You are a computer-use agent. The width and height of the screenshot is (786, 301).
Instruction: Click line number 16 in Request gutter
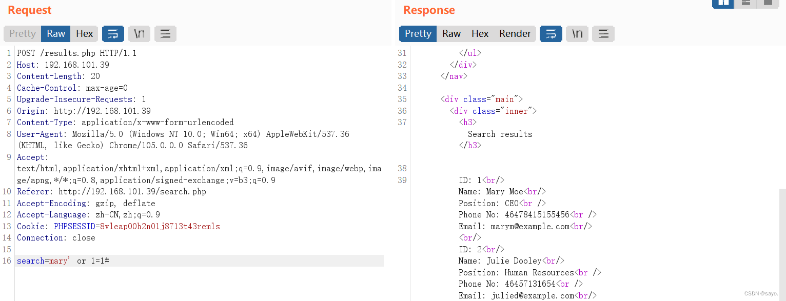click(x=7, y=261)
